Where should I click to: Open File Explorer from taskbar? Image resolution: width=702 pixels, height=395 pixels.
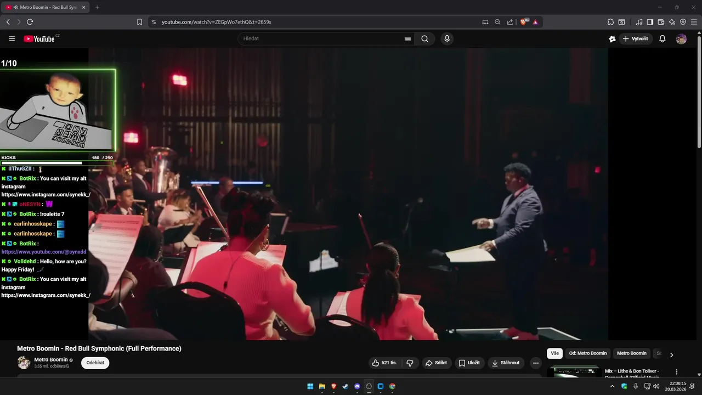pos(322,386)
